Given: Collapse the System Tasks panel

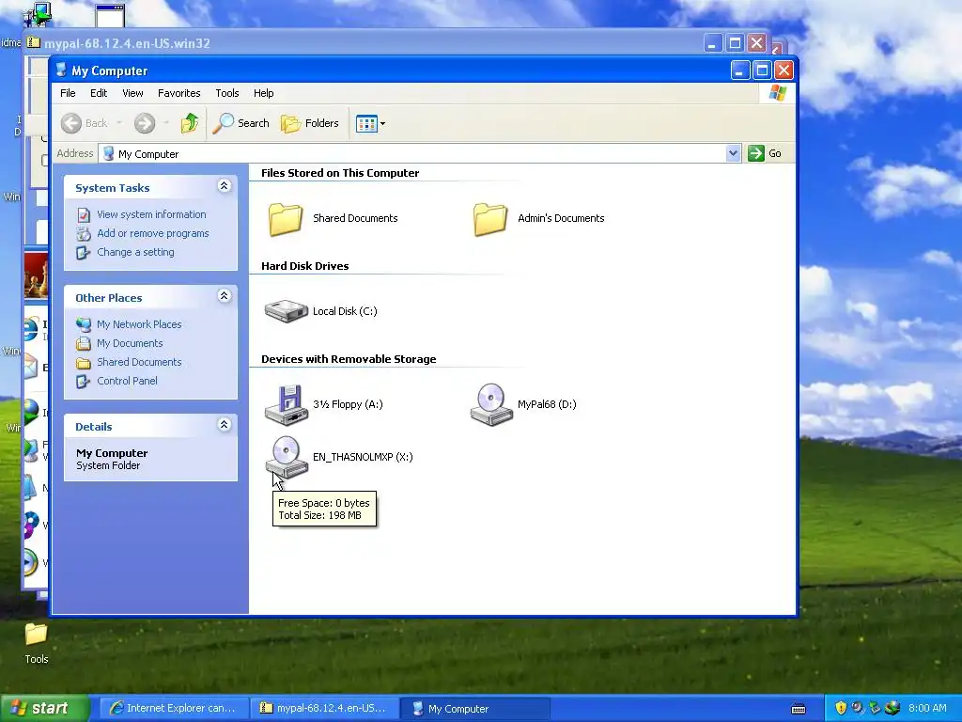Looking at the screenshot, I should point(225,186).
